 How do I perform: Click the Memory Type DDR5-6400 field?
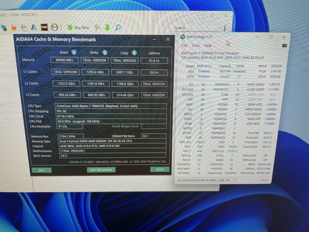112,141
